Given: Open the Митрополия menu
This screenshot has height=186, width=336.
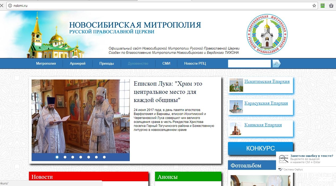Looking at the screenshot, I should coord(46,64).
